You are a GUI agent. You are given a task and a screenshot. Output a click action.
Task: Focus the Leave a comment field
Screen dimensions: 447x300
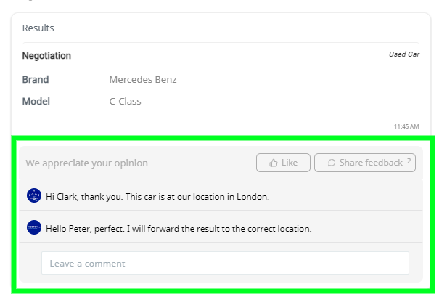[x=225, y=263]
